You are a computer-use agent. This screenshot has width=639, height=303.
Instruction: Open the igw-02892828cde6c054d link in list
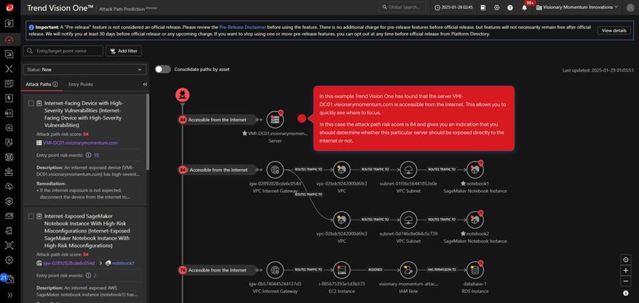click(69, 263)
